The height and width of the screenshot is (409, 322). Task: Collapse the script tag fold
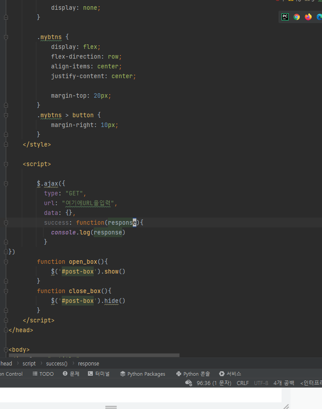(x=6, y=164)
